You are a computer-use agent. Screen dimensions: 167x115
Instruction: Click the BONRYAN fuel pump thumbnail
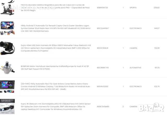click(6, 68)
